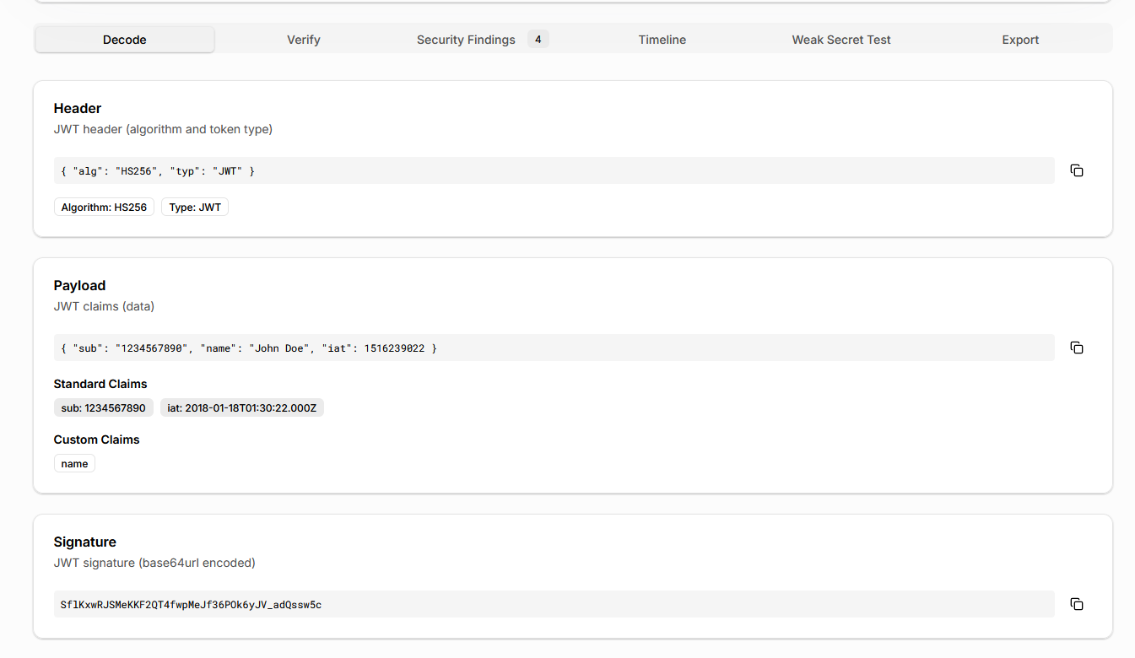The width and height of the screenshot is (1135, 658).
Task: Click the name custom claim tag
Action: [74, 464]
